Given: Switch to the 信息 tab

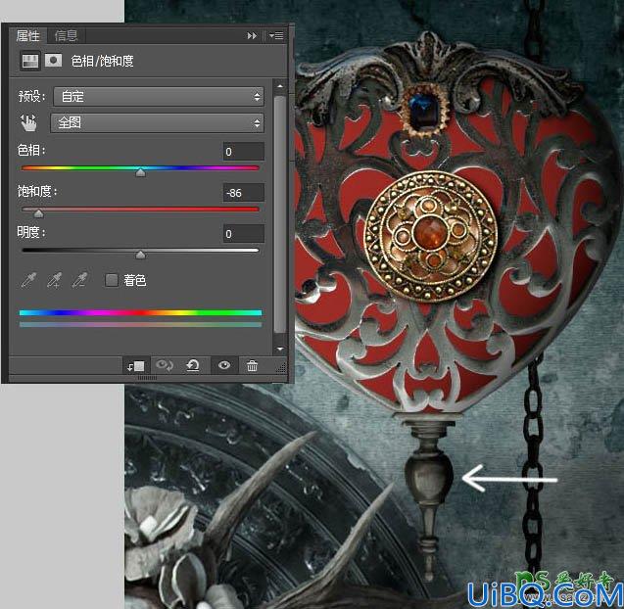Looking at the screenshot, I should pyautogui.click(x=66, y=36).
